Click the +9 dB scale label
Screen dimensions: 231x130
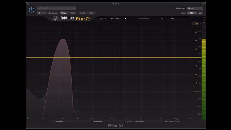[196, 32]
